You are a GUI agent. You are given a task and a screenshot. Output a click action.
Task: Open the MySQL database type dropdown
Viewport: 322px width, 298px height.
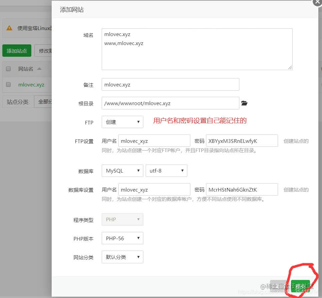coord(122,171)
